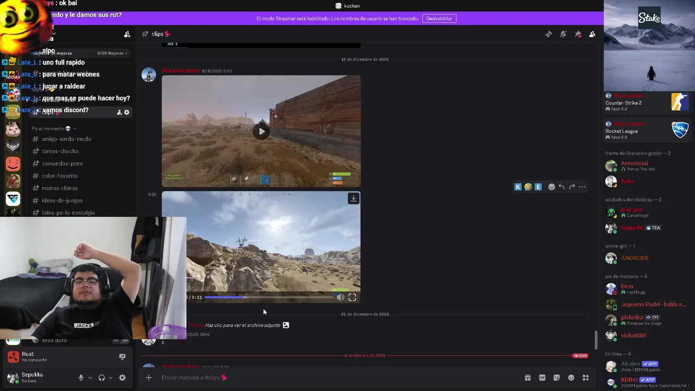Open the gift Nitro icon
Viewport: 695px width, 391px height.
tap(527, 377)
